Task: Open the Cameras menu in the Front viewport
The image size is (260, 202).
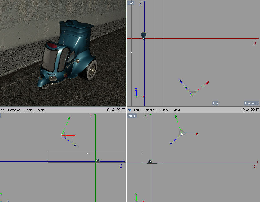Action: pos(149,110)
